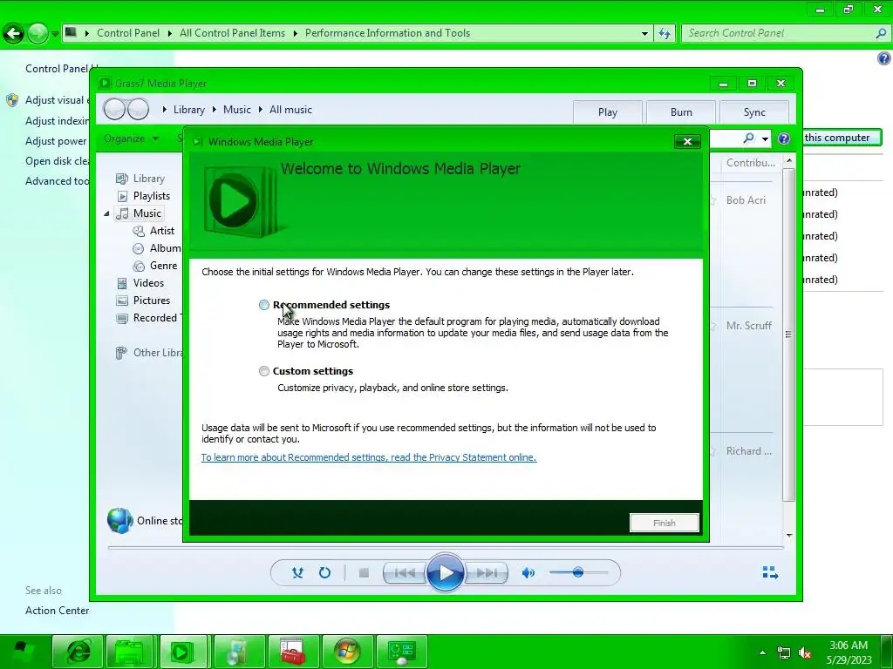Click the media player search magnifier icon
The height and width of the screenshot is (669, 893).
click(748, 139)
